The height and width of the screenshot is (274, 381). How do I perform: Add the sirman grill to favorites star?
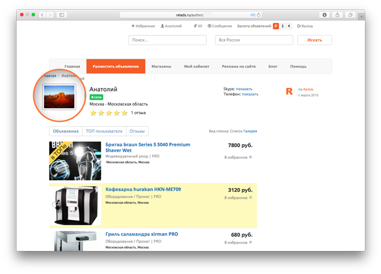[251, 242]
